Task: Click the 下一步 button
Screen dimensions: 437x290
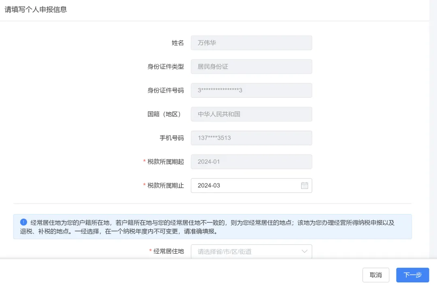Action: tap(412, 275)
